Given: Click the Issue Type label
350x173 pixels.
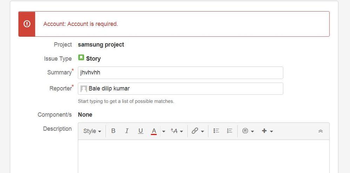Looking at the screenshot, I should (58, 59).
